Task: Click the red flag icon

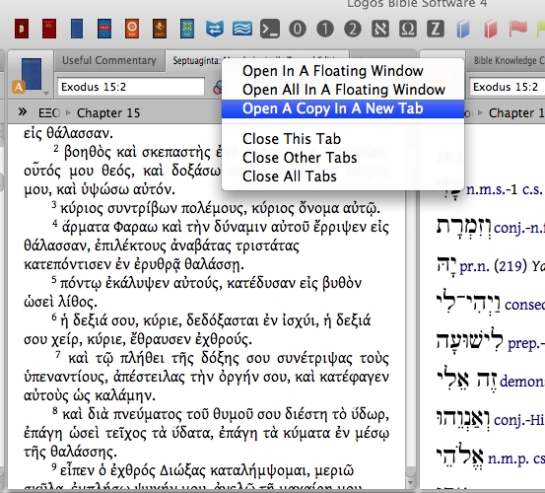Action: pos(517,29)
